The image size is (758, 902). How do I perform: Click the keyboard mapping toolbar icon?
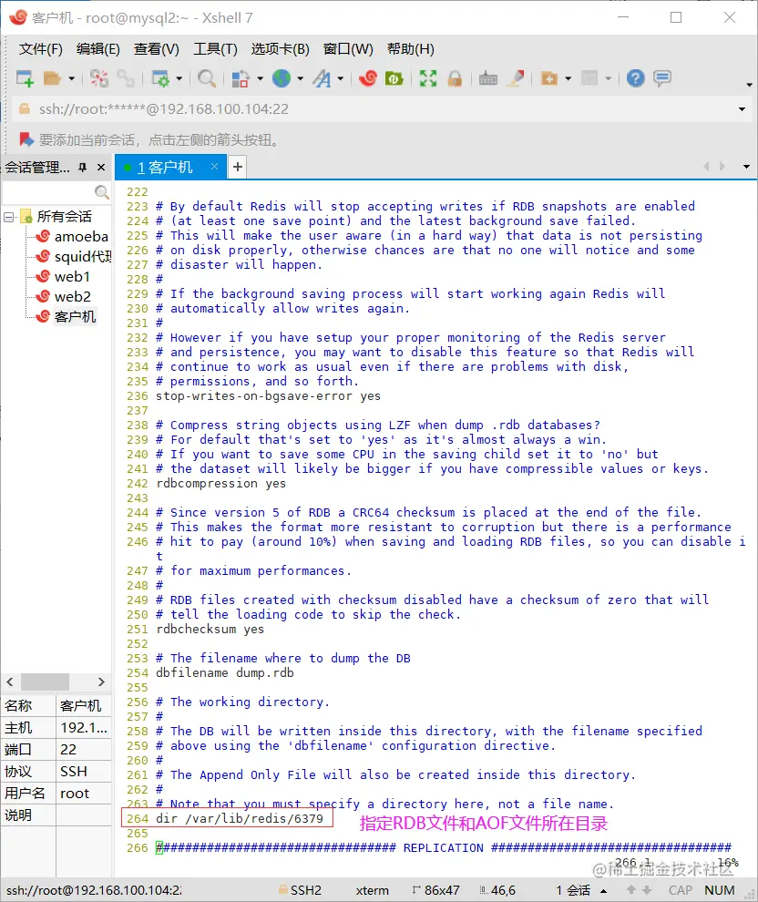[x=487, y=78]
